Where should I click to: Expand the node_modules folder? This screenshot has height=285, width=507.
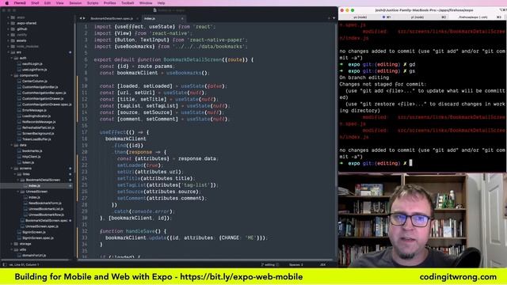tap(8, 47)
